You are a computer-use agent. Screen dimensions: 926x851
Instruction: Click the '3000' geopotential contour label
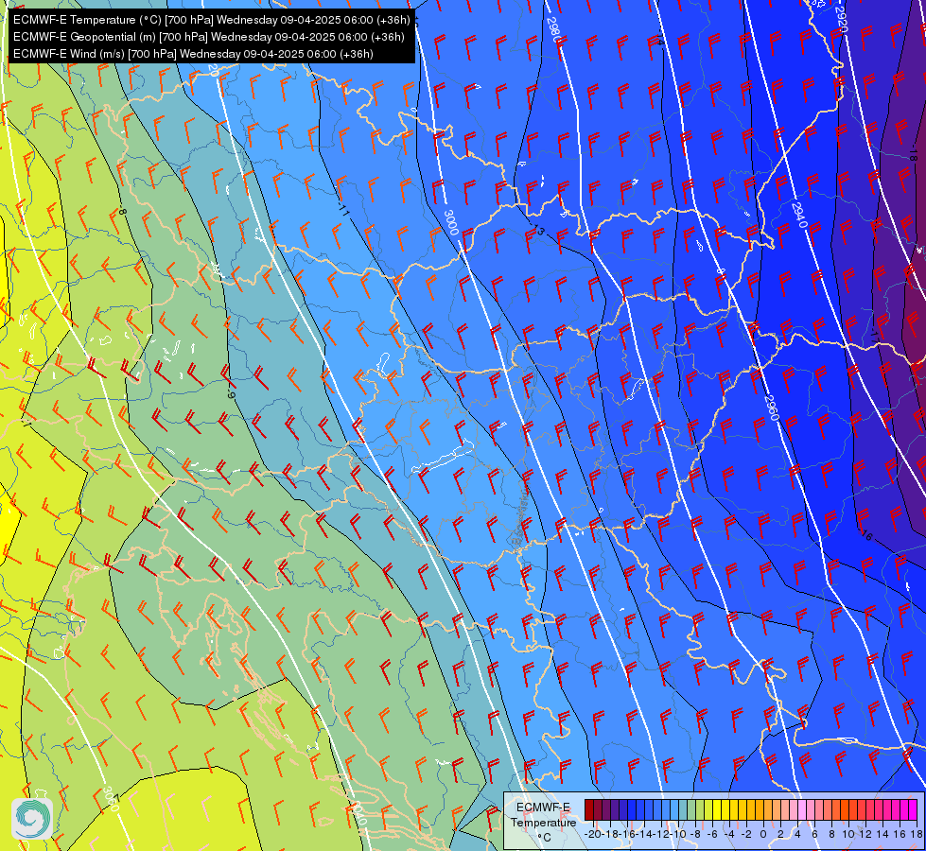451,222
